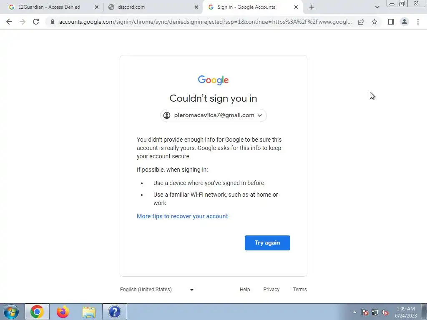Open the Help question mark taskbar app
The image size is (427, 320).
(115, 312)
